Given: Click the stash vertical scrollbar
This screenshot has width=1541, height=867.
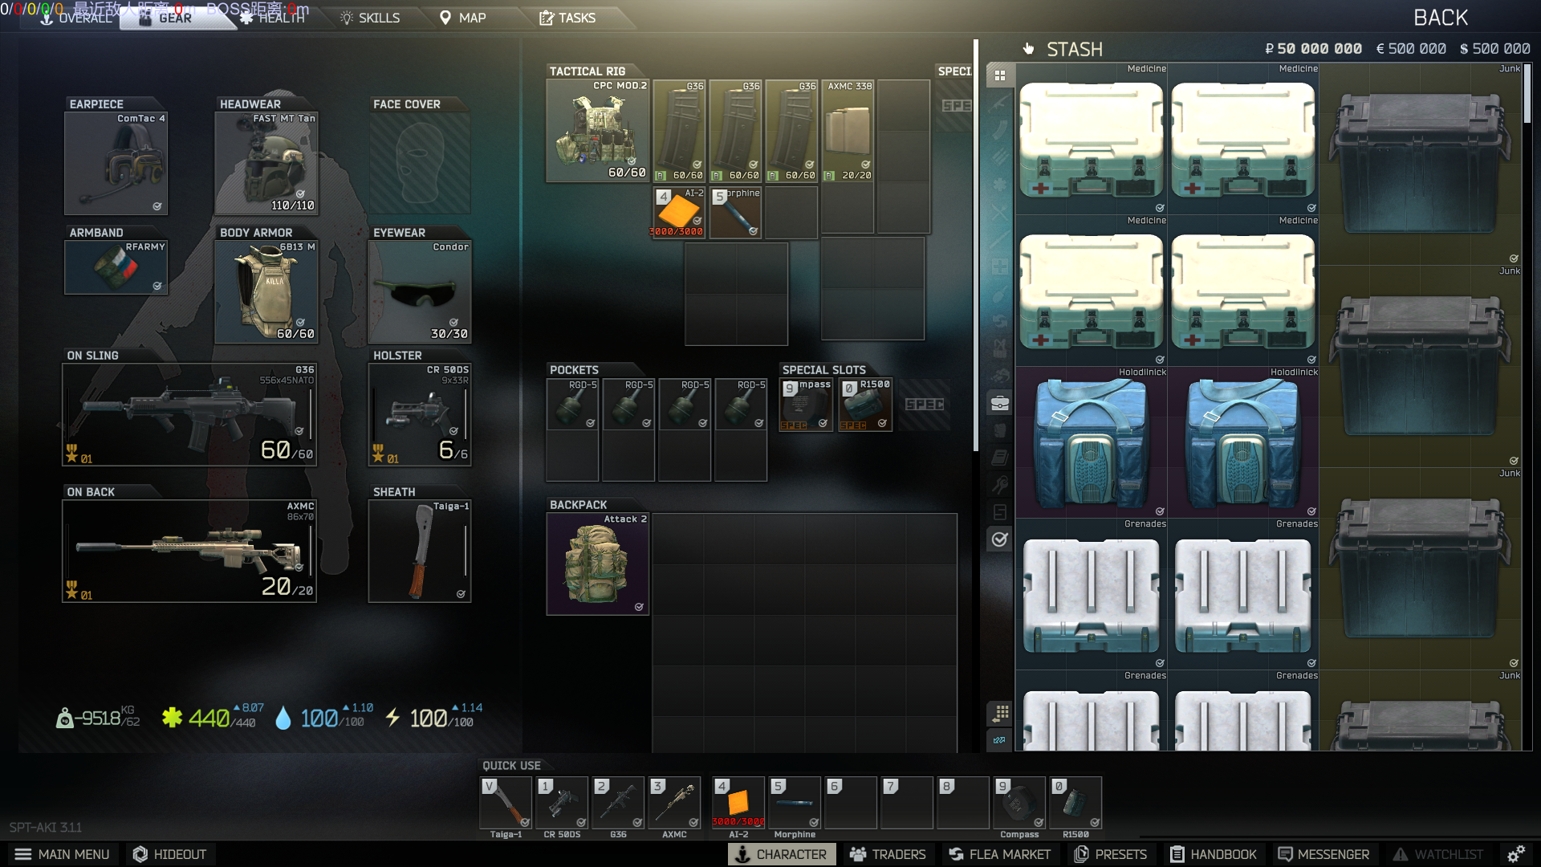Looking at the screenshot, I should 1527,95.
